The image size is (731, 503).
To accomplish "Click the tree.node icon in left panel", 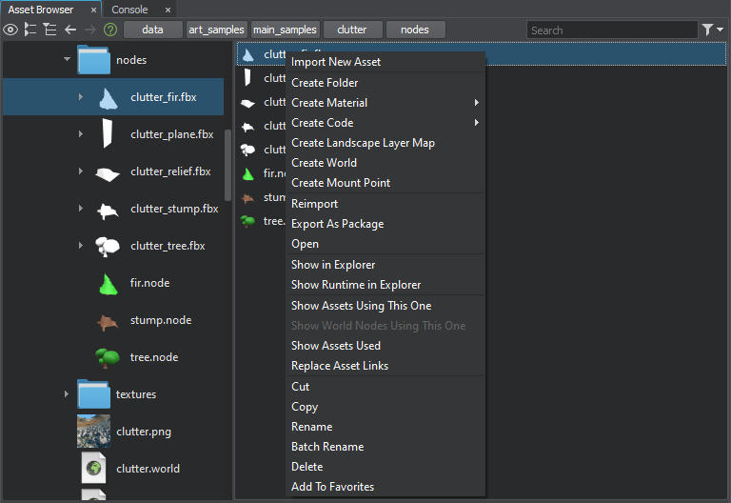I will coord(108,357).
